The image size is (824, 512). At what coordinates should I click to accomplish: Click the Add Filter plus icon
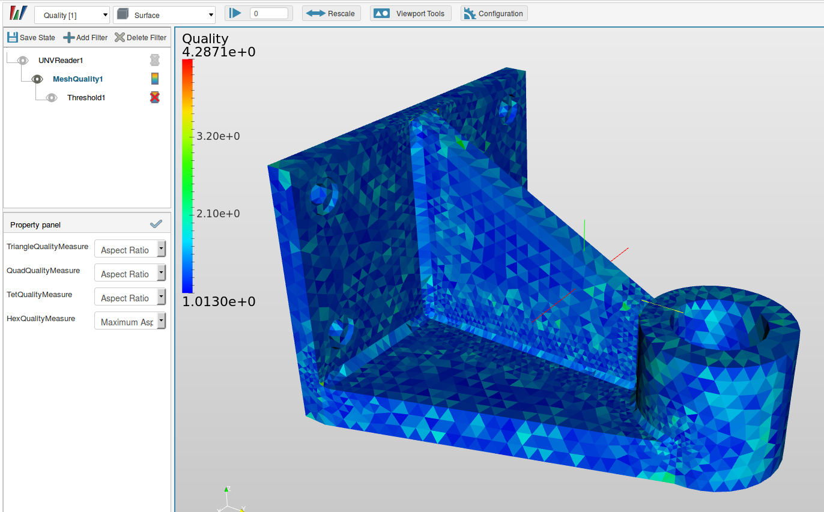point(69,37)
